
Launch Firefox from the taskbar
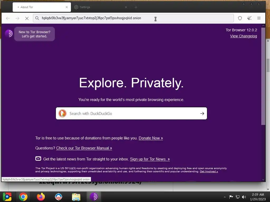(x=41, y=197)
